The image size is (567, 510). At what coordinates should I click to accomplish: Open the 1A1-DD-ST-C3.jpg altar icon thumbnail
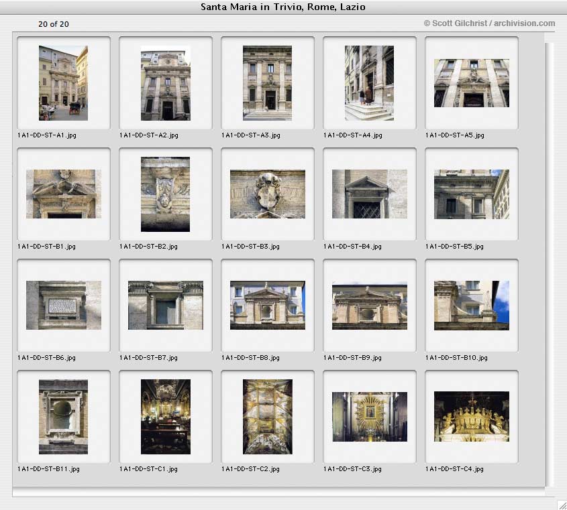pyautogui.click(x=370, y=417)
